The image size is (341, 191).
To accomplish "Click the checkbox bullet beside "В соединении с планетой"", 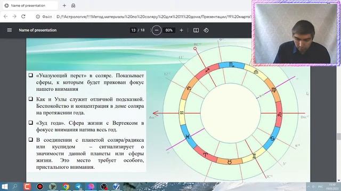I will [31, 140].
